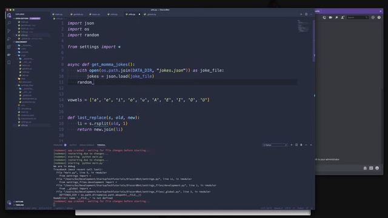
Task: Open the gift icon in Discord message bar
Action: 365,168
